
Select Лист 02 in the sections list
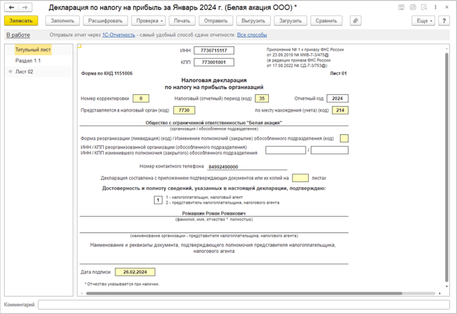(24, 71)
